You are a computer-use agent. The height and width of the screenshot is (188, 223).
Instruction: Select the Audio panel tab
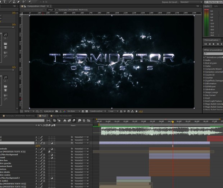point(207,6)
